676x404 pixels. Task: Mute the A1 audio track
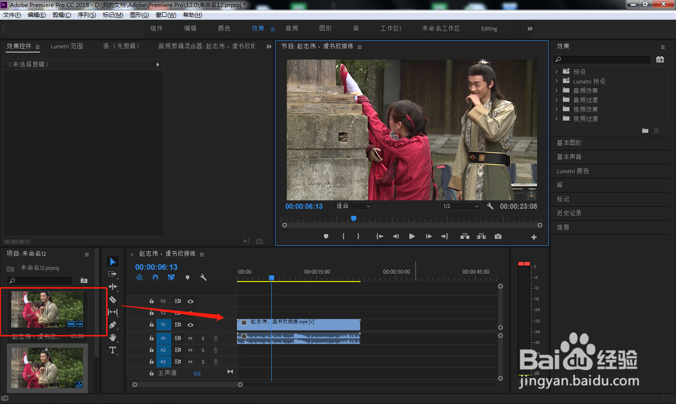tap(190, 338)
